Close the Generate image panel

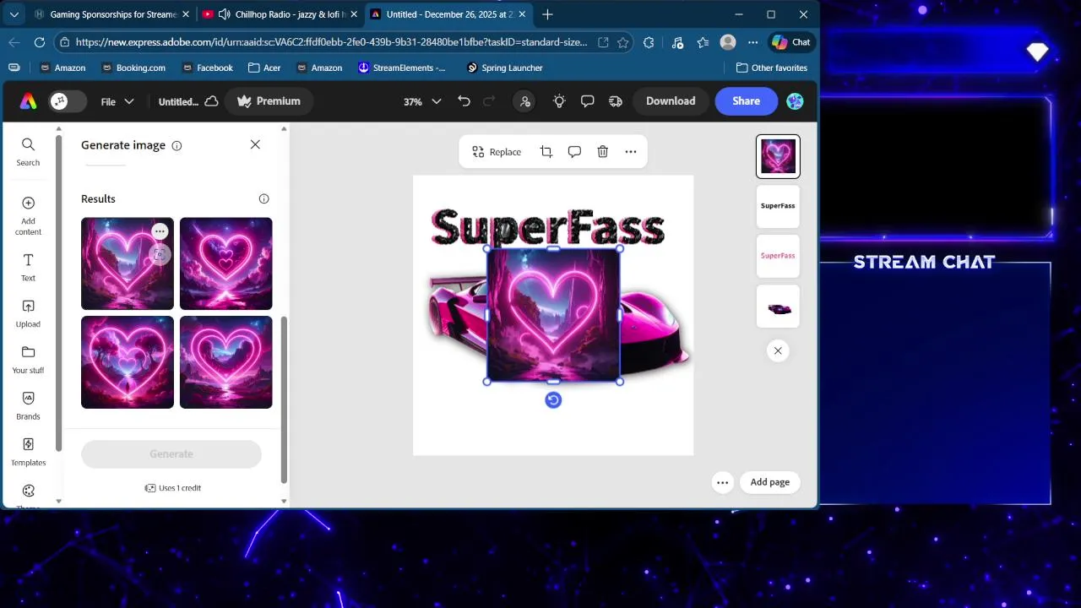click(255, 144)
